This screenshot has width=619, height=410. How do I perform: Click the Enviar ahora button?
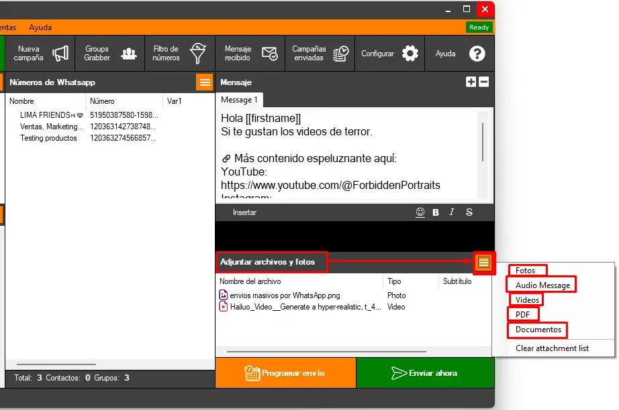coord(425,373)
